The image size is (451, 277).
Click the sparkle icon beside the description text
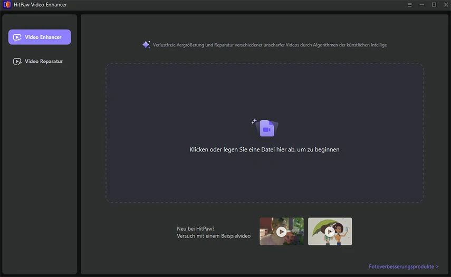[x=146, y=45]
